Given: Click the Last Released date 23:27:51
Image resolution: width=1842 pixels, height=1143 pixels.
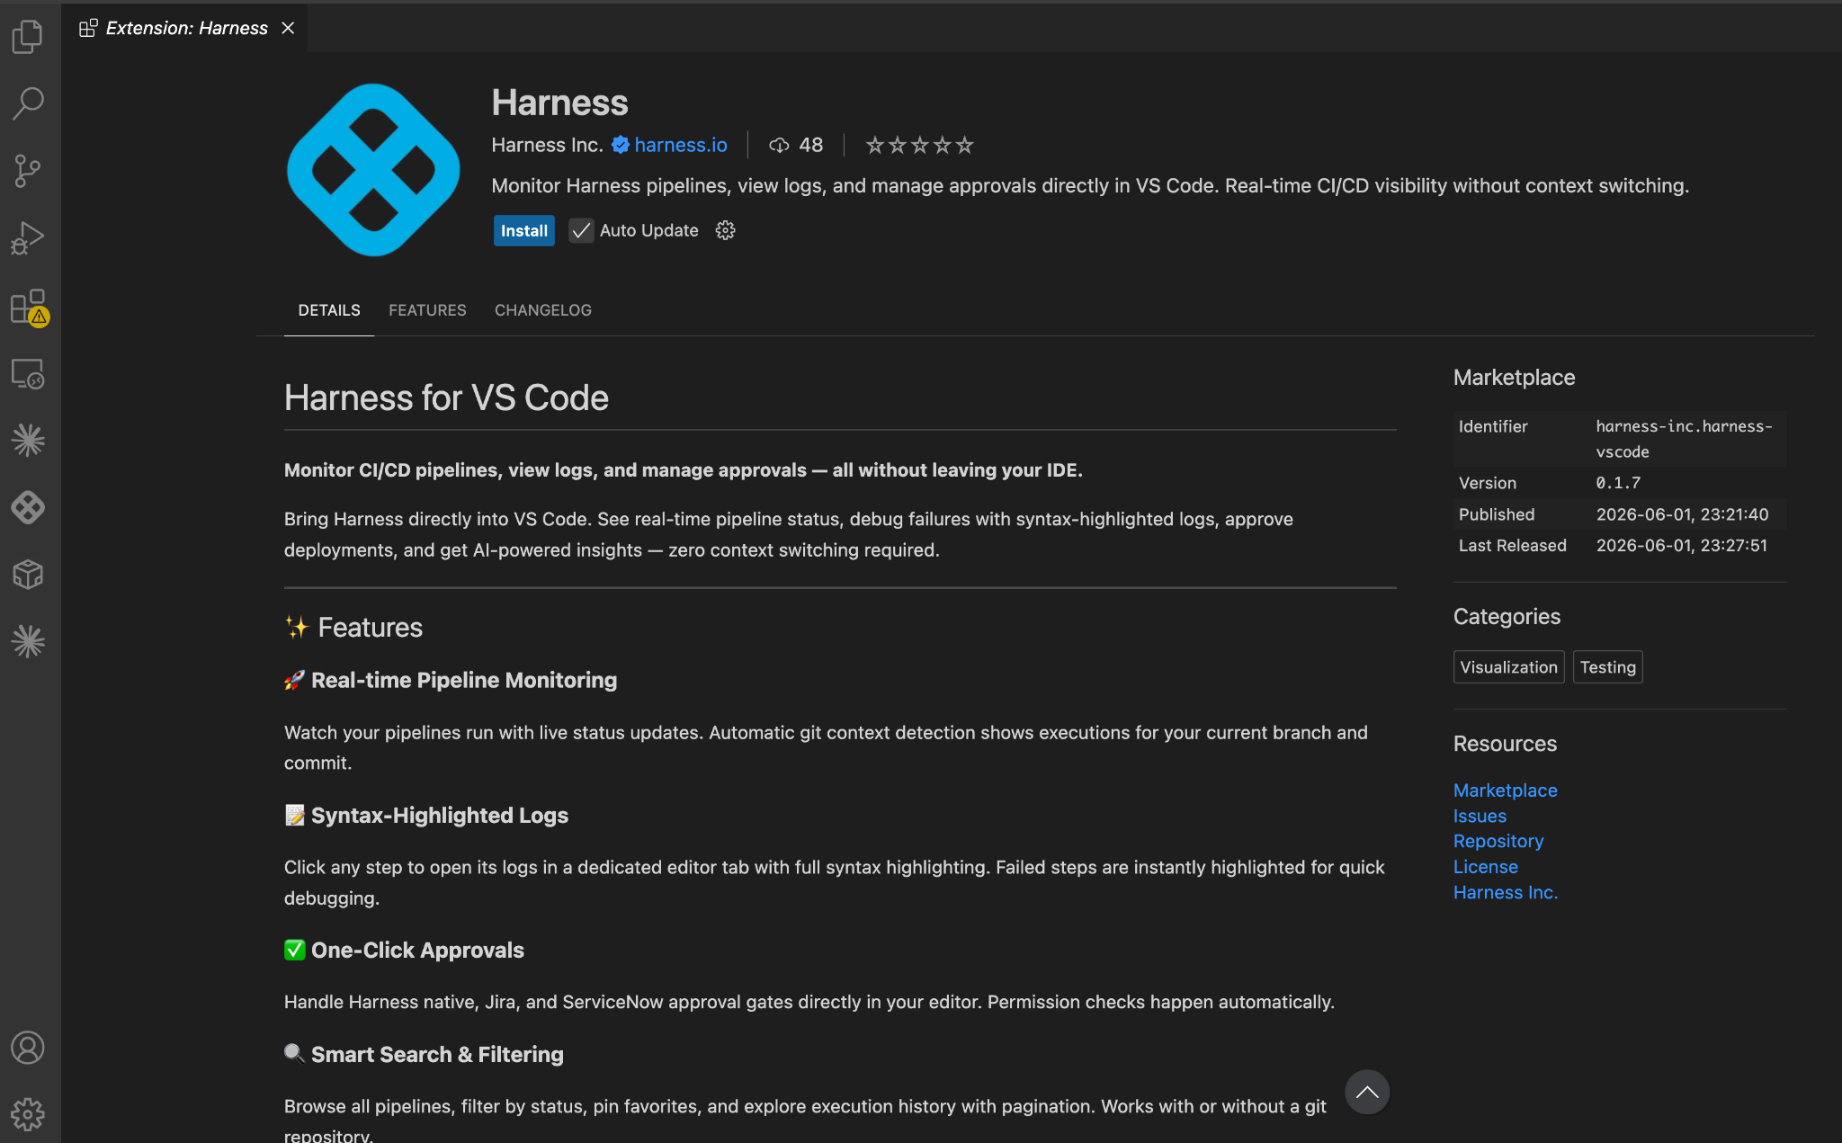Looking at the screenshot, I should (1681, 546).
